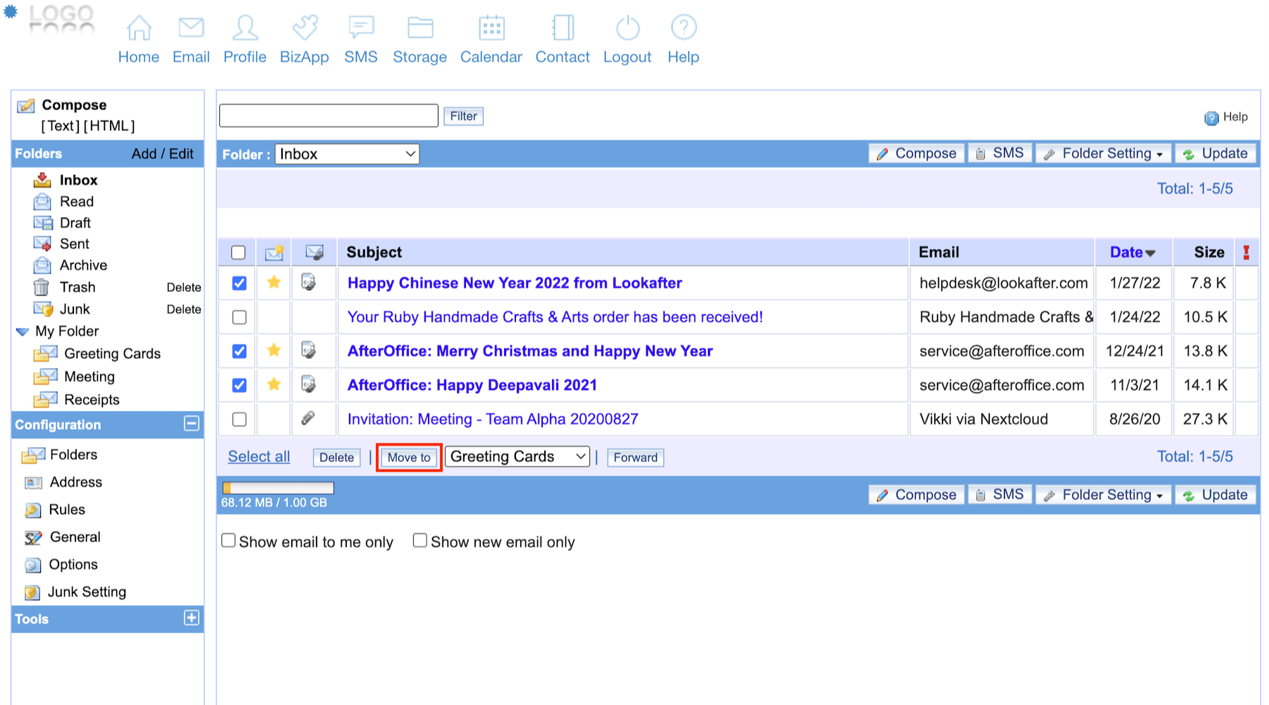Open BizApp from the top bar
Viewport: 1269px width, 705px height.
[305, 29]
